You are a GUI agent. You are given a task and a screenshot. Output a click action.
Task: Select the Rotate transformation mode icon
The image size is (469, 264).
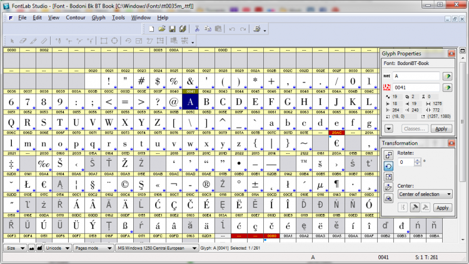point(388,166)
